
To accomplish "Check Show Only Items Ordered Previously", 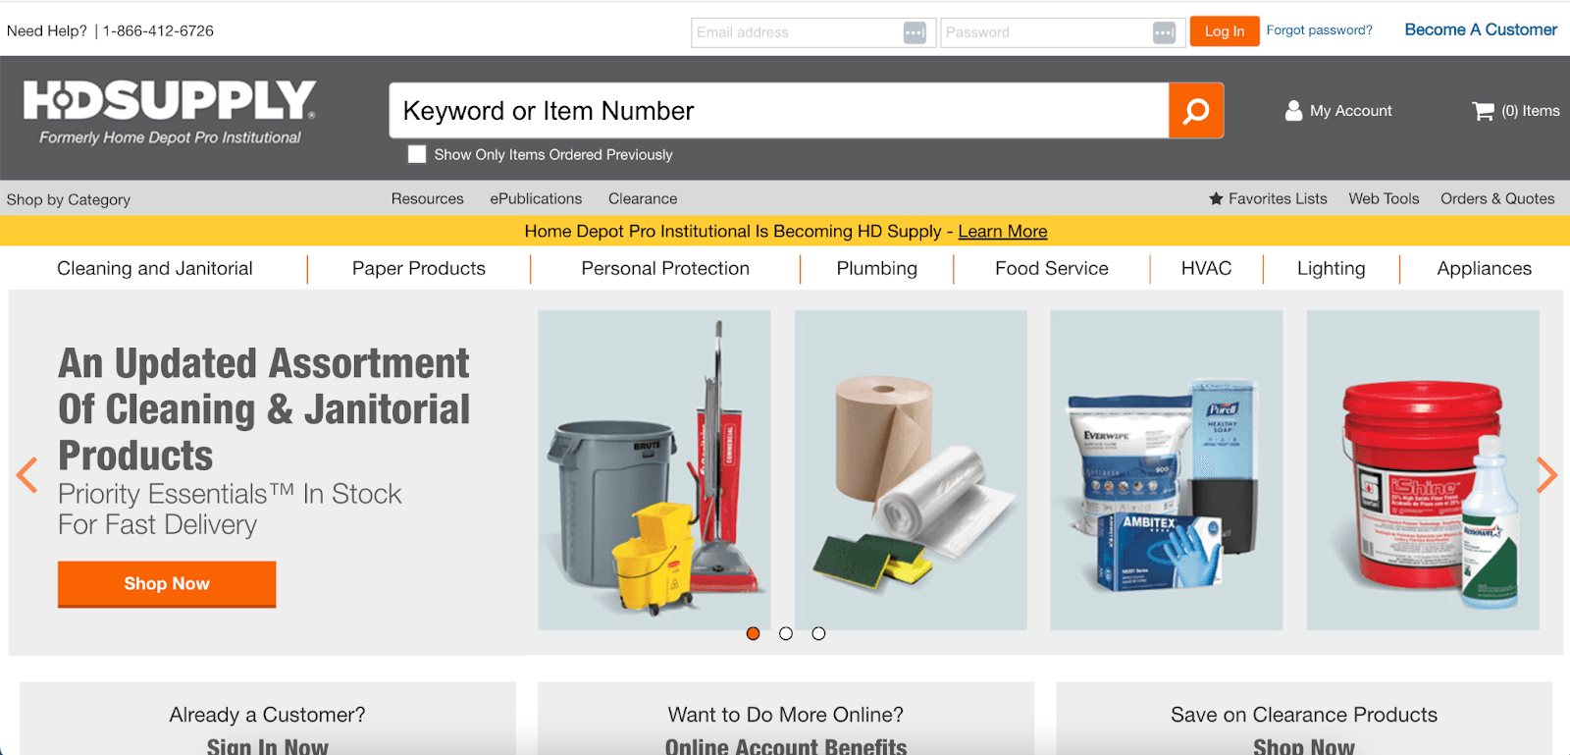I will point(417,154).
